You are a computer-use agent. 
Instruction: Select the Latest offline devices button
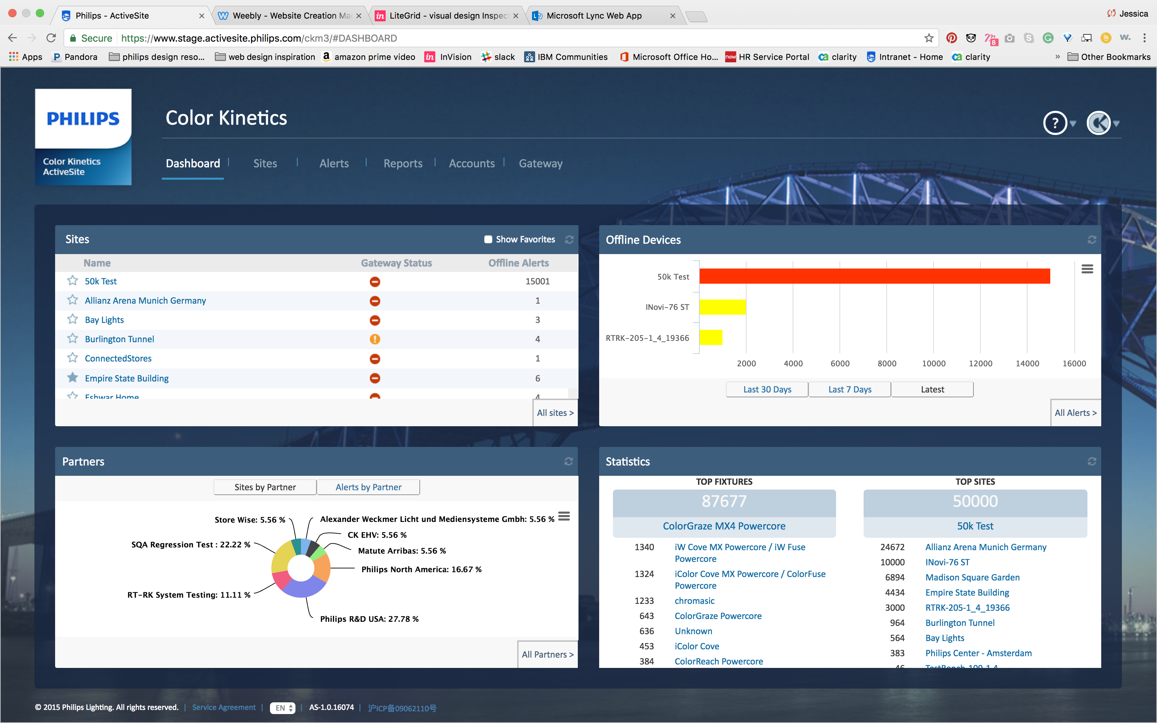point(932,389)
